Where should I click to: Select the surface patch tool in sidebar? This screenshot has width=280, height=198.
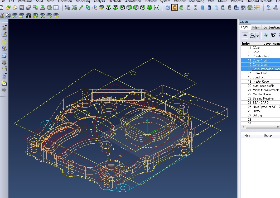click(x=4, y=55)
